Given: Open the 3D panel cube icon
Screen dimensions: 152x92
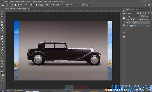Looking at the screenshot, I should [x=124, y=37].
